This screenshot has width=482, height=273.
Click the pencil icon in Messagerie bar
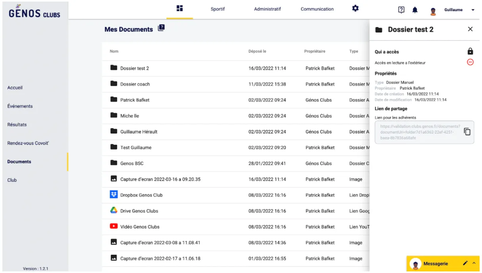tap(465, 263)
